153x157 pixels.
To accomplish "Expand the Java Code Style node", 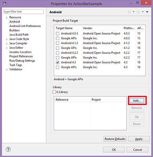I will [7, 39].
